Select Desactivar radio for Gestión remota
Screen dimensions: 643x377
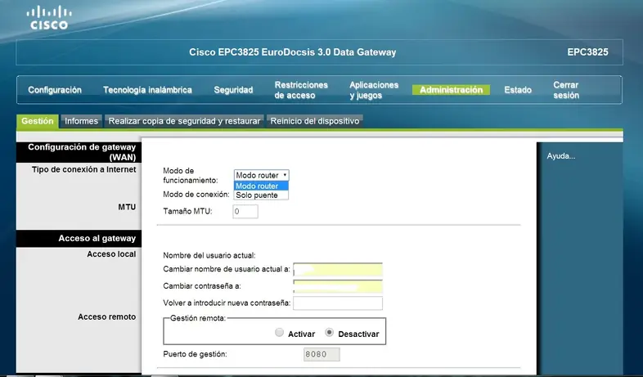click(x=329, y=333)
